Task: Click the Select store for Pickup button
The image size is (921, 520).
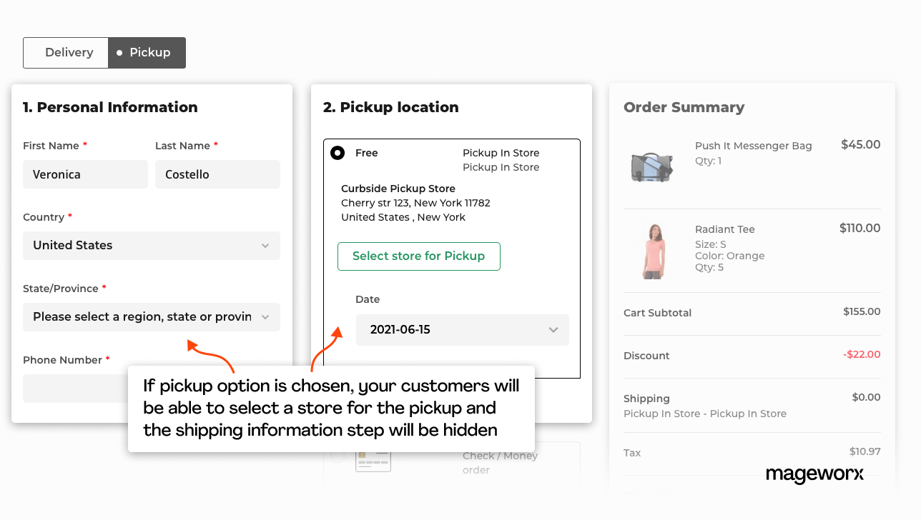Action: (418, 256)
